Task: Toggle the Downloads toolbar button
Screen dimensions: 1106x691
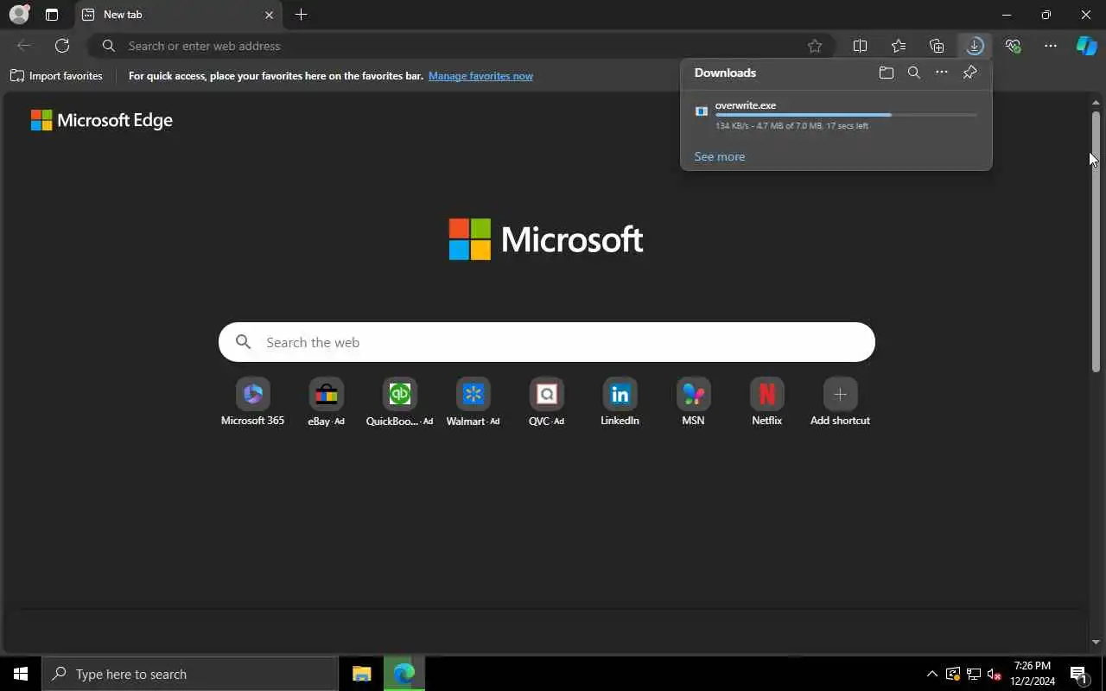Action: (x=975, y=46)
